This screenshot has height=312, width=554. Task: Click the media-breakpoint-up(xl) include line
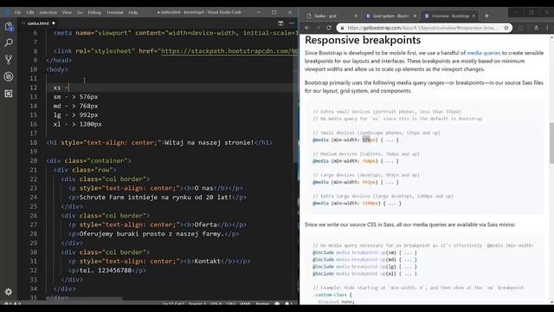(x=364, y=274)
